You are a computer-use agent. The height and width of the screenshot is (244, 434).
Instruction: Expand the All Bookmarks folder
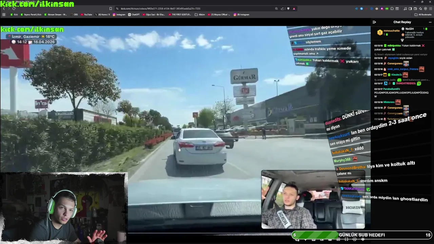[423, 15]
